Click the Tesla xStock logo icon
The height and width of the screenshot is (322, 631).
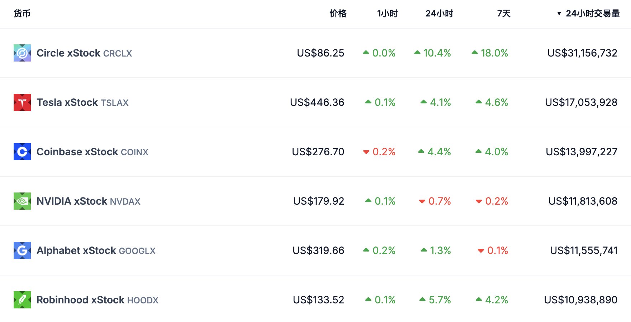pos(22,102)
